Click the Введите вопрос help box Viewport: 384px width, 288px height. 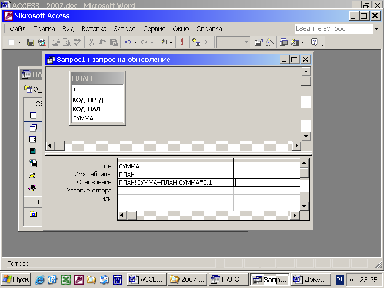point(334,29)
